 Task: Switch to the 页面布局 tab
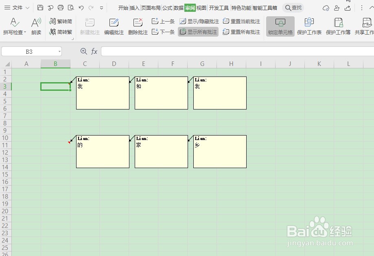151,8
